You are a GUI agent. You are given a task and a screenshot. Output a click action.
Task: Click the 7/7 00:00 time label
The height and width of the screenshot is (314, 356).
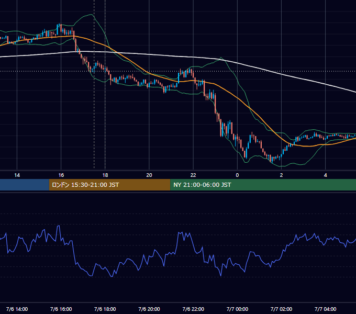pos(237,309)
